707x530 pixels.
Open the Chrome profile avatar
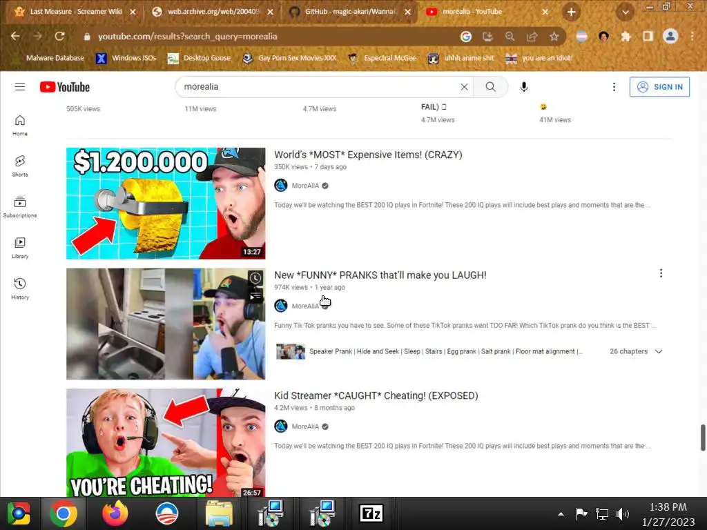click(670, 36)
